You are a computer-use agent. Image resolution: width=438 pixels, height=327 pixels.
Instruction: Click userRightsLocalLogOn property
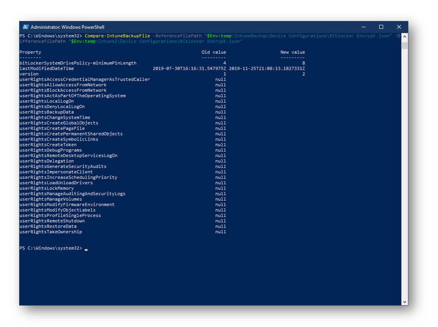click(x=46, y=101)
